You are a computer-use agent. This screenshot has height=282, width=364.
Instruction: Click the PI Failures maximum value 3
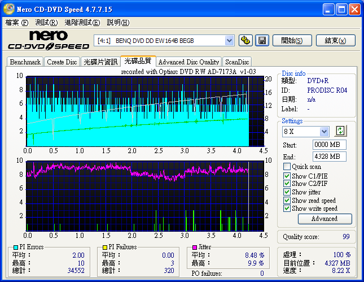(173, 263)
